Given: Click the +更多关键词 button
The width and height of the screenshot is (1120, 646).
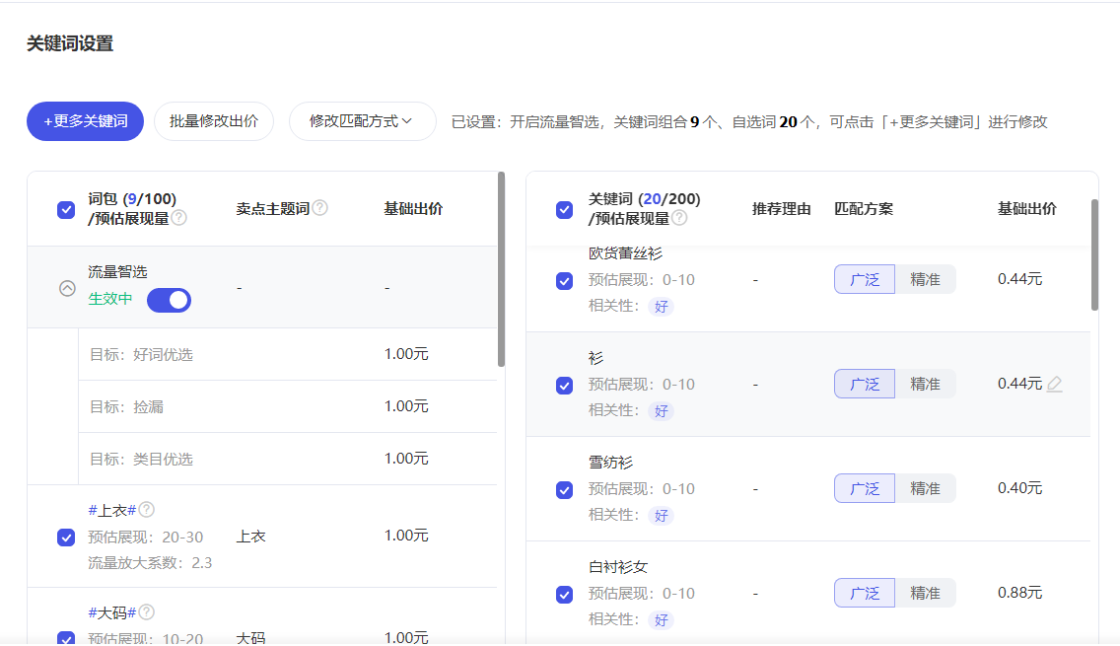Looking at the screenshot, I should (x=85, y=121).
